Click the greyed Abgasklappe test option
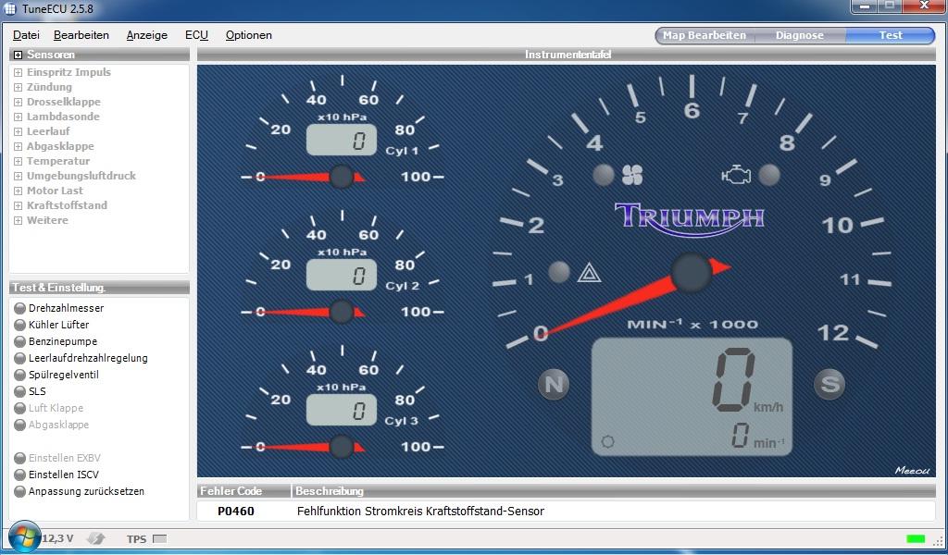This screenshot has width=948, height=555. point(52,425)
